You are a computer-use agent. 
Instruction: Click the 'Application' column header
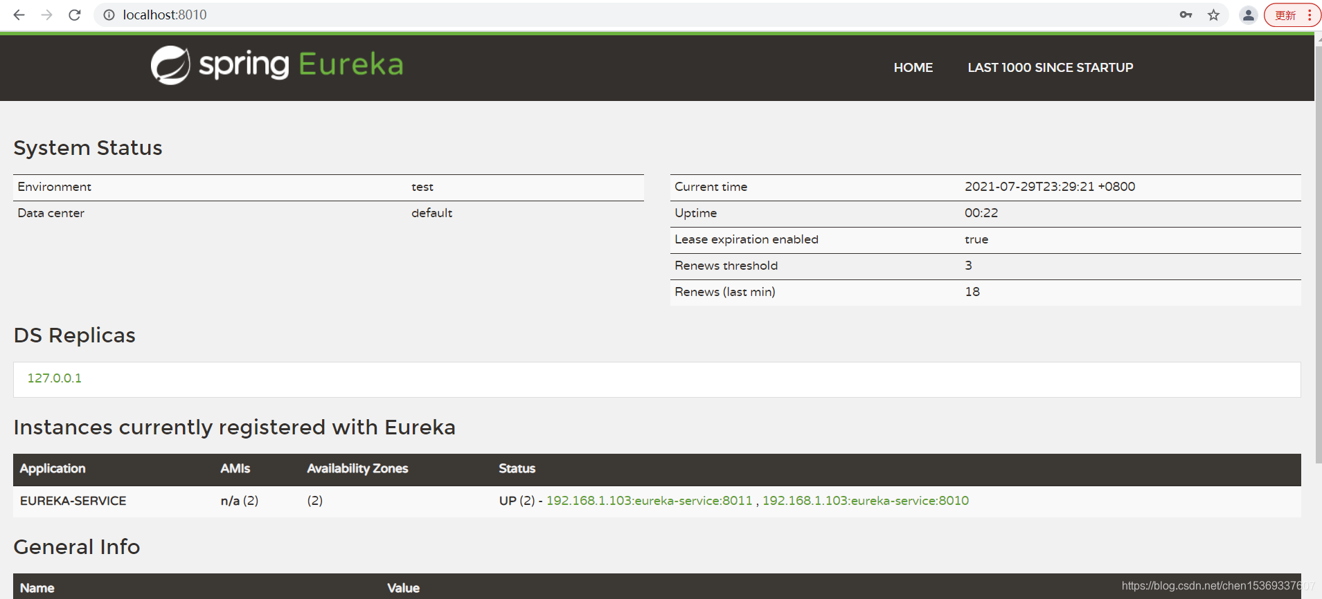coord(53,469)
